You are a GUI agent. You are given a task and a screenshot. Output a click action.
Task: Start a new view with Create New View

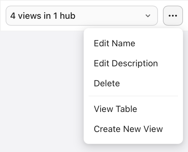pos(128,129)
